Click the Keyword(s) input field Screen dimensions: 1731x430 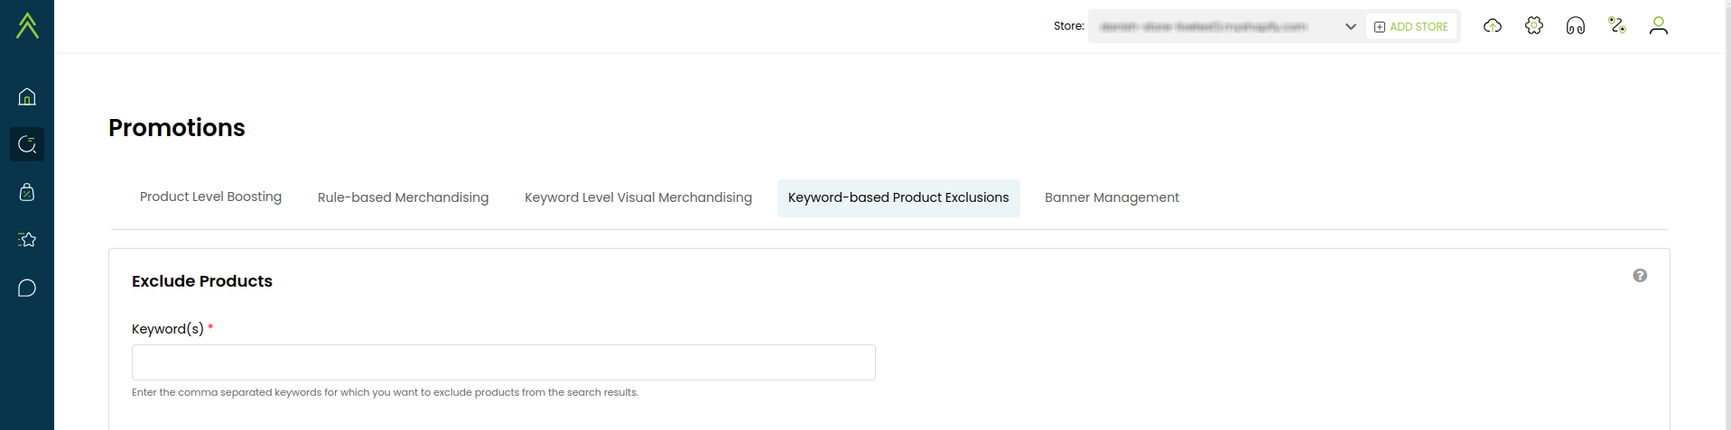[504, 362]
